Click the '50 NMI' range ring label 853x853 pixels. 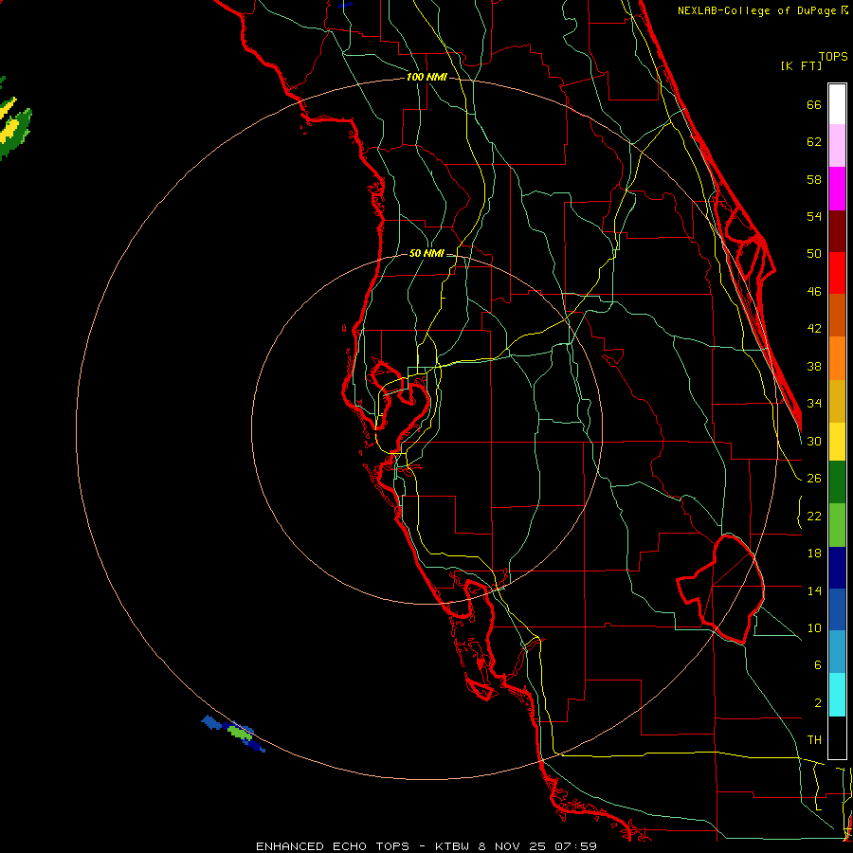pyautogui.click(x=426, y=253)
